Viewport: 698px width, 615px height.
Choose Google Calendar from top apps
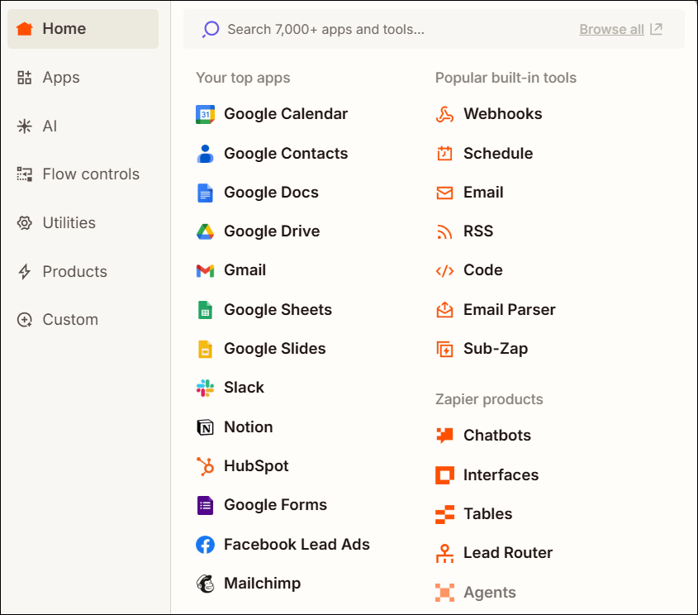pyautogui.click(x=286, y=114)
